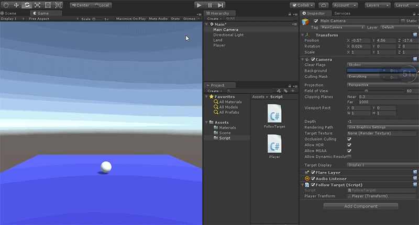The width and height of the screenshot is (419, 225).
Task: Toggle Allow MSAA checkbox
Action: click(x=349, y=151)
